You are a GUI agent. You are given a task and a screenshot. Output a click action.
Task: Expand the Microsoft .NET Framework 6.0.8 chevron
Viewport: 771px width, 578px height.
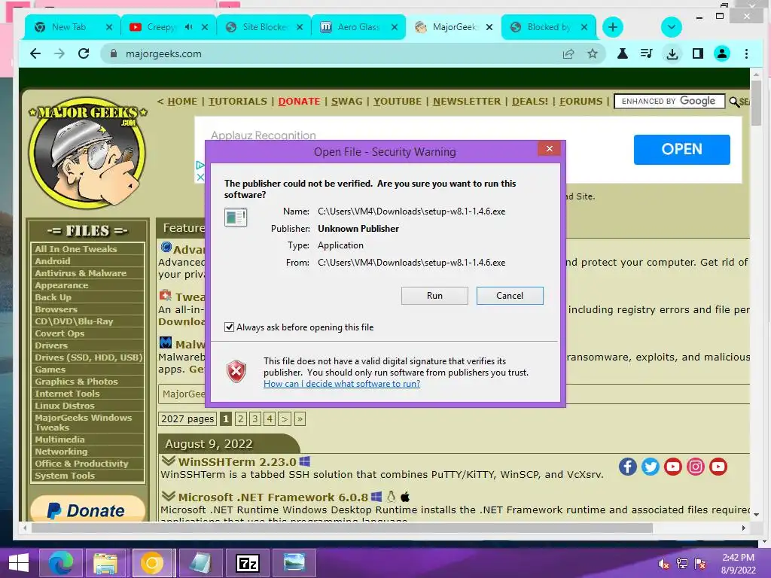pyautogui.click(x=168, y=497)
